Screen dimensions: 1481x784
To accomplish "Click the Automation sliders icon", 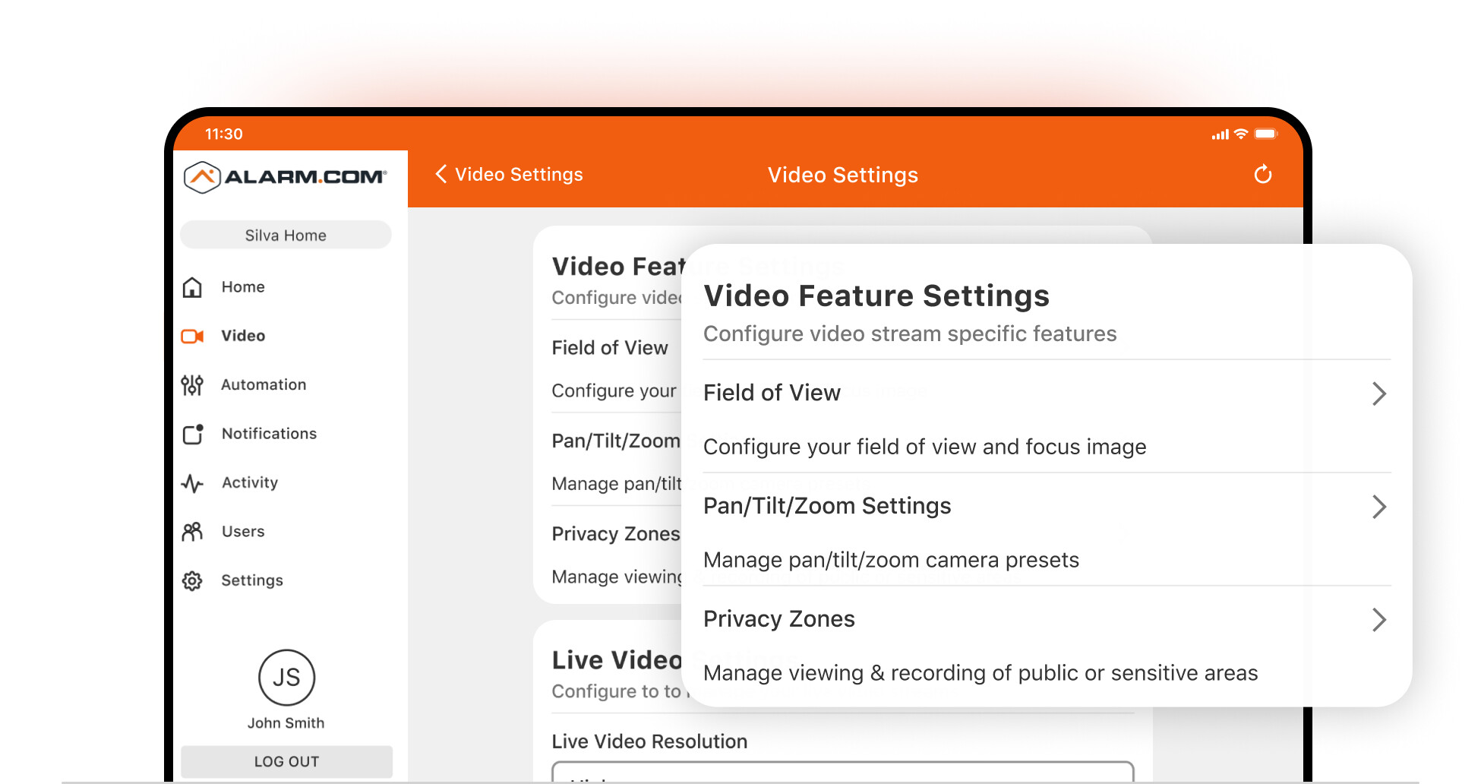I will click(x=192, y=385).
